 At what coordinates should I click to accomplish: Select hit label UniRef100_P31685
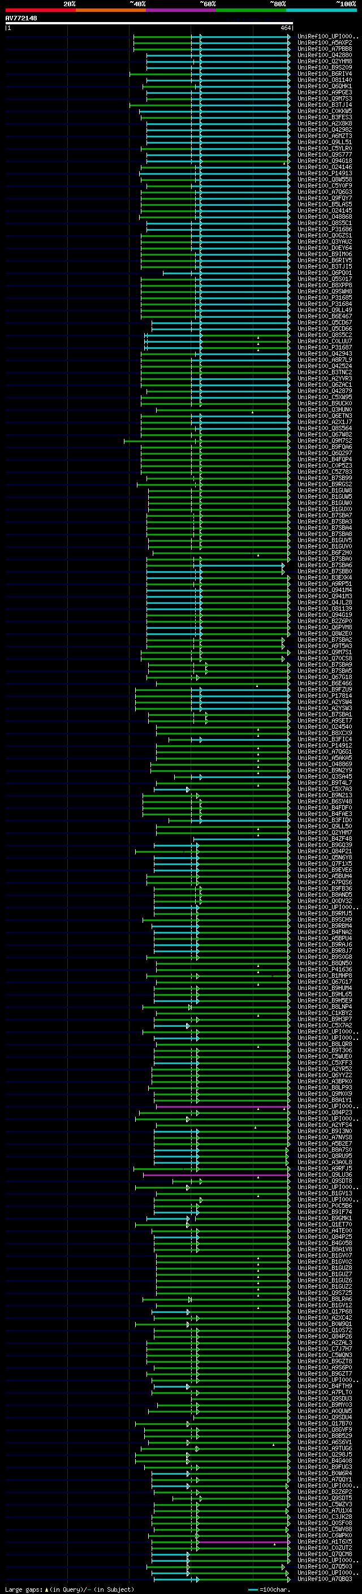(325, 297)
